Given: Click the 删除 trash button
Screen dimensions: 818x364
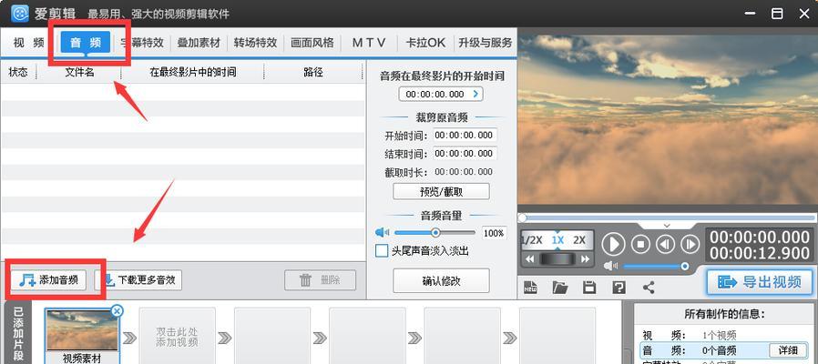Looking at the screenshot, I should [321, 280].
